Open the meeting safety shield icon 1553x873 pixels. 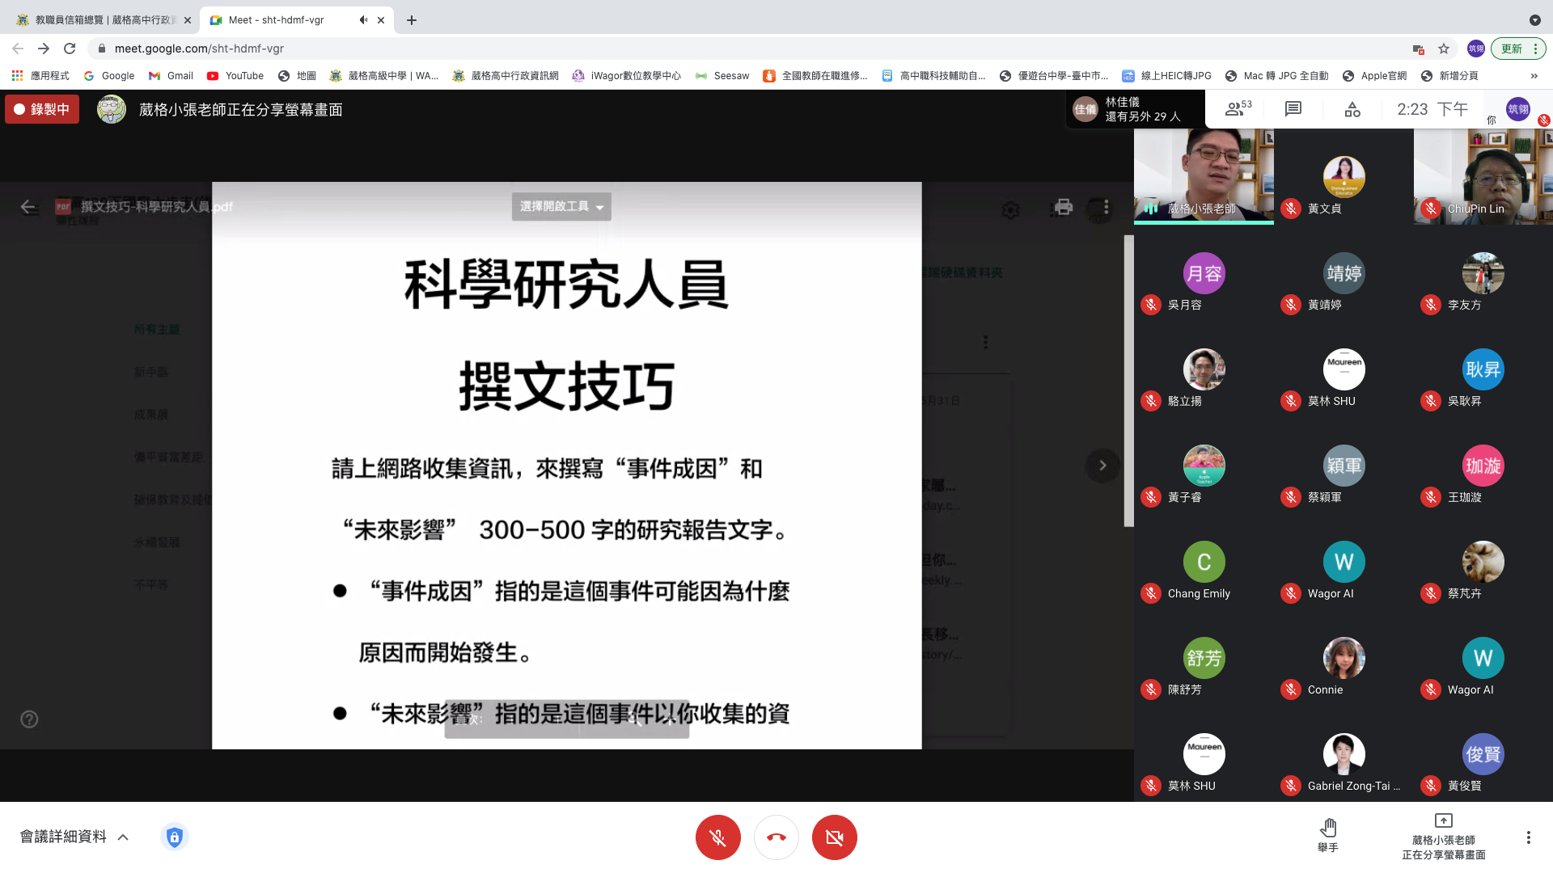174,837
